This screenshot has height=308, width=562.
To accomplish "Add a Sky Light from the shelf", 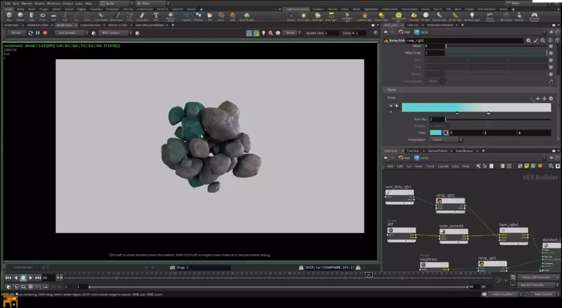I will [x=414, y=16].
